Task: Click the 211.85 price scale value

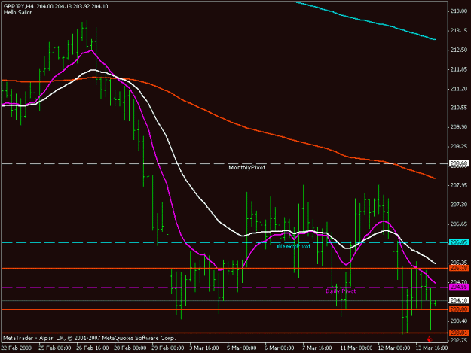Action: (459, 69)
